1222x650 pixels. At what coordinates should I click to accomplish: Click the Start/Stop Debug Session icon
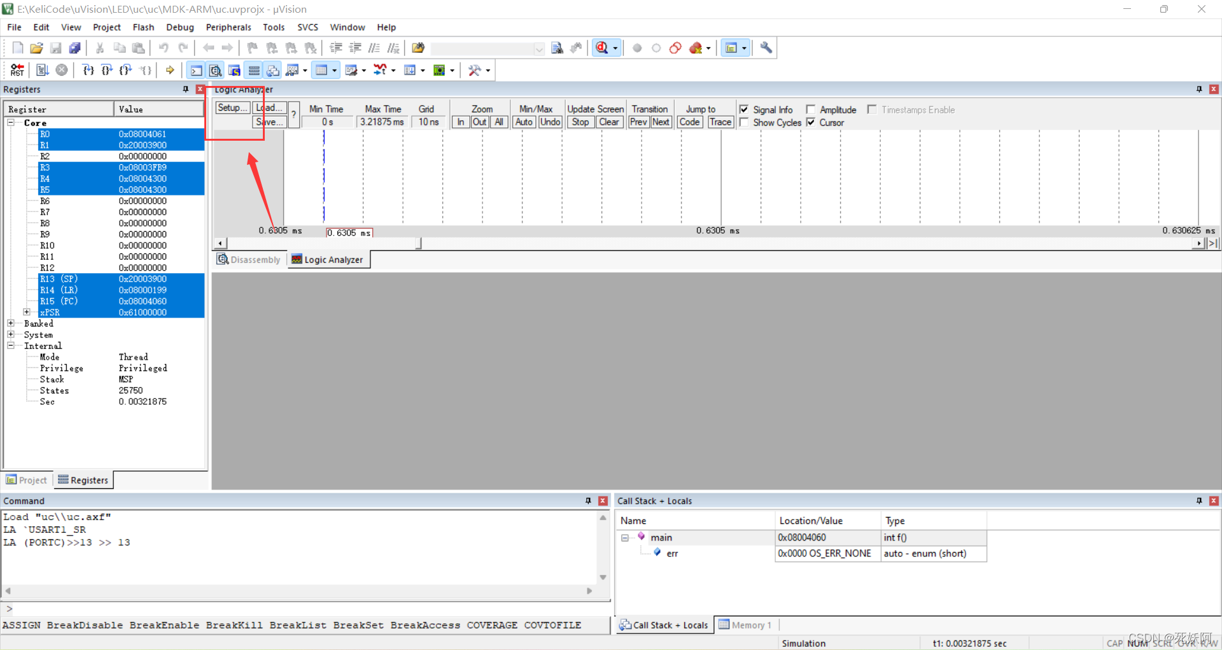coord(601,48)
